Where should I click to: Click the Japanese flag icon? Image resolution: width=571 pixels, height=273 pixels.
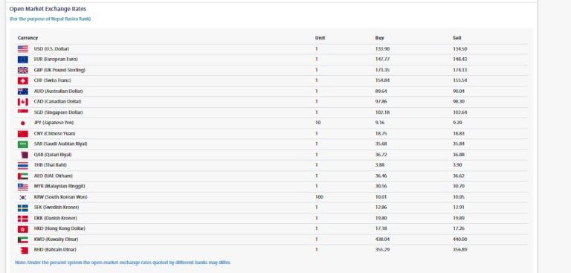[x=22, y=123]
